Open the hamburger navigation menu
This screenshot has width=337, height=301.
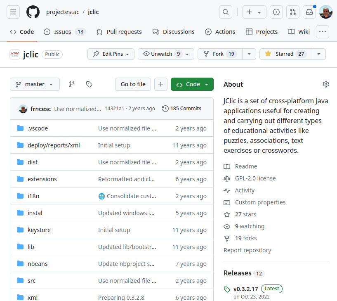(13, 12)
